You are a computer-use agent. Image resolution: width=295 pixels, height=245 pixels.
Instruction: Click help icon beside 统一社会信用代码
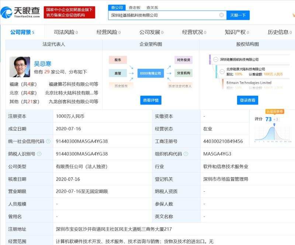click(48, 141)
